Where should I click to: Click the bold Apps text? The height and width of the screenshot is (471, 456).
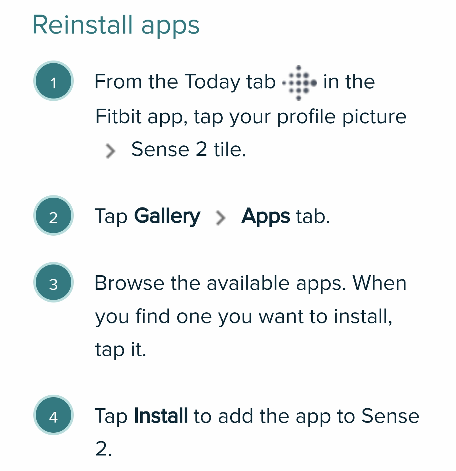coord(265,217)
